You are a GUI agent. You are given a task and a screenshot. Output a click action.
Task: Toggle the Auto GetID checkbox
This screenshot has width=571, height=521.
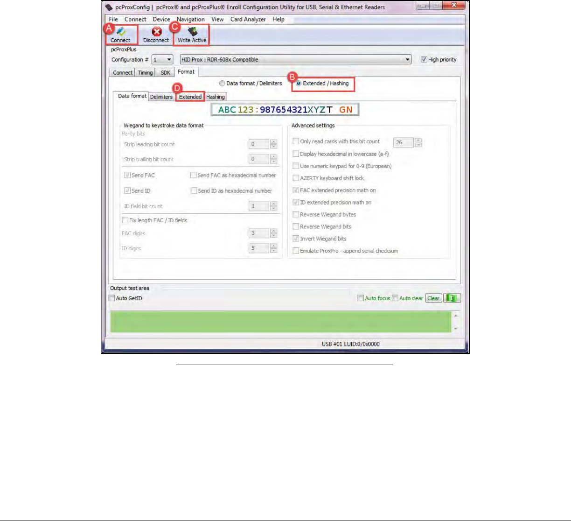[x=112, y=298]
